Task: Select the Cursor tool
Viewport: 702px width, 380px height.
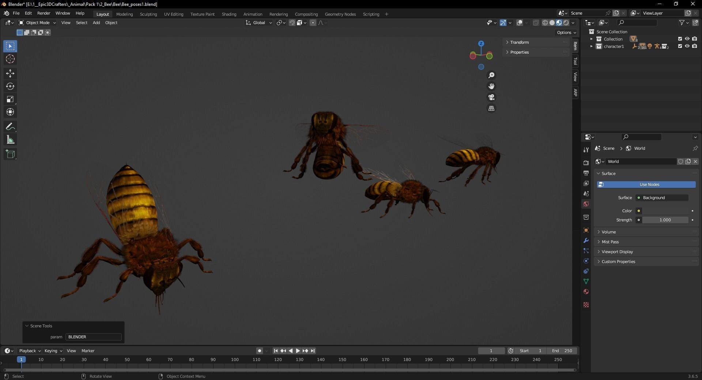Action: [10, 59]
